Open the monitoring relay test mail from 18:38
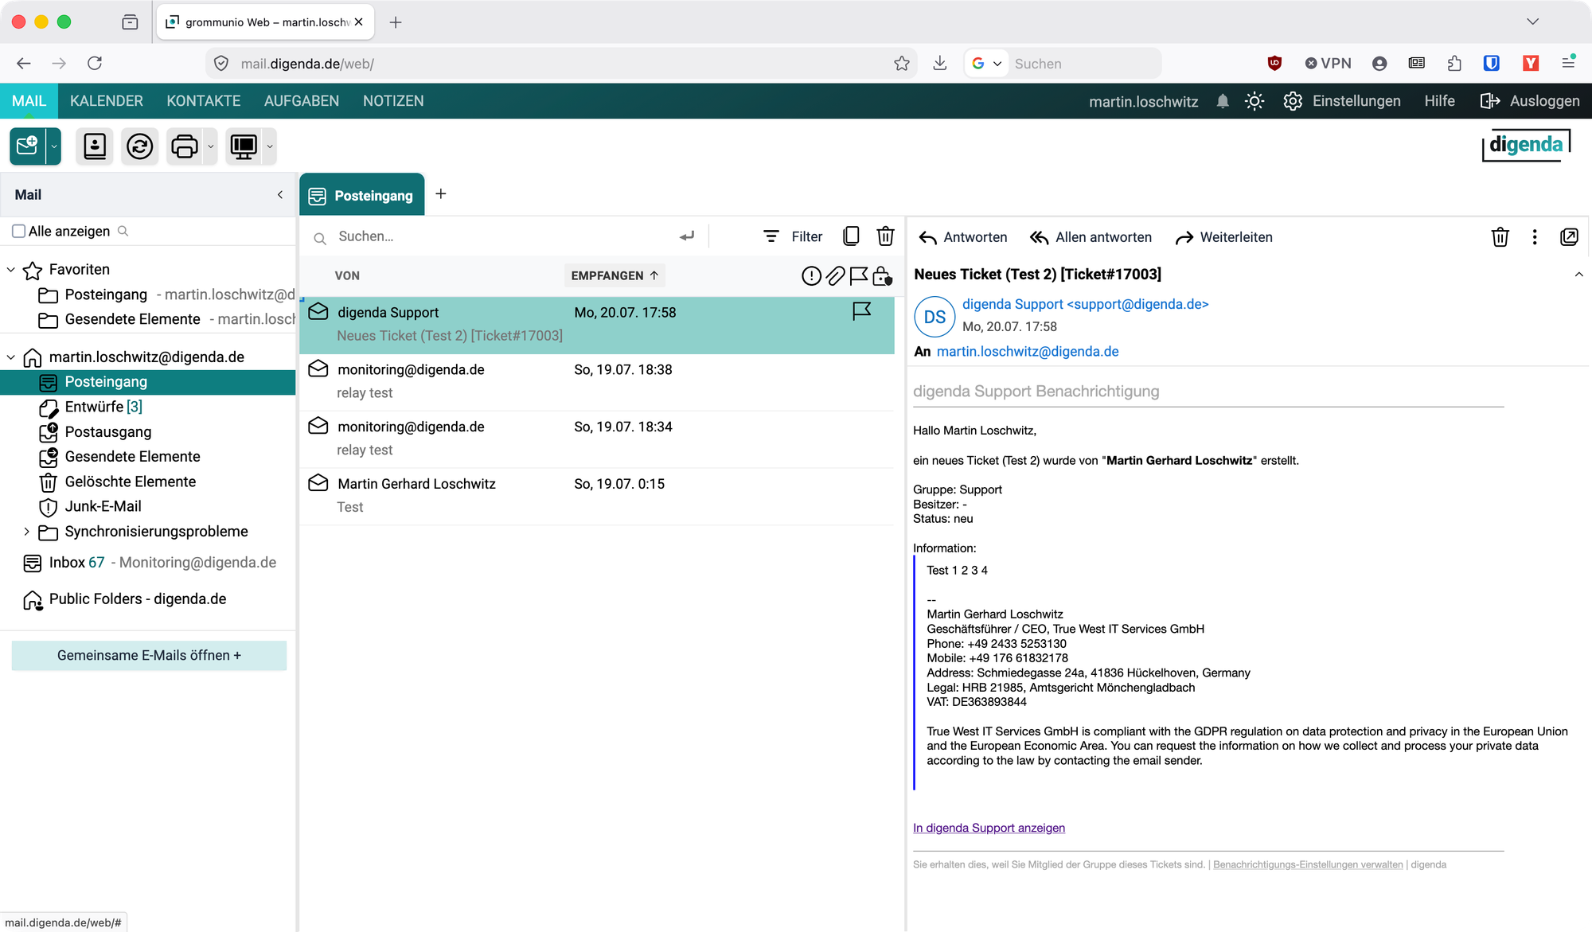1592x932 pixels. tap(597, 382)
